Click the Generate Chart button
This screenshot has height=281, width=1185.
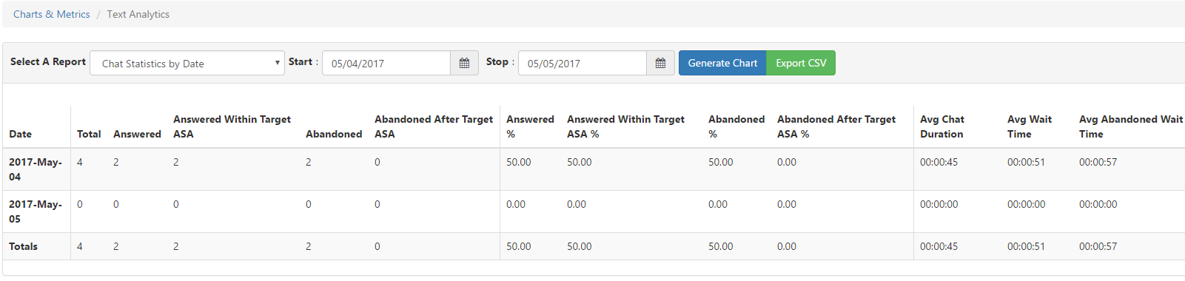pyautogui.click(x=722, y=63)
